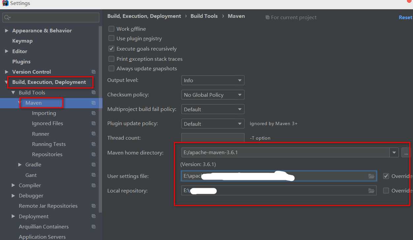Click project-level icon beside Ignored Files
The width and height of the screenshot is (413, 240).
[x=93, y=123]
